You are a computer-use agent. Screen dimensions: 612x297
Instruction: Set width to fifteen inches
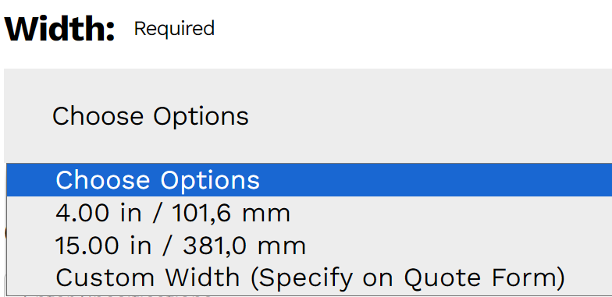(x=309, y=246)
